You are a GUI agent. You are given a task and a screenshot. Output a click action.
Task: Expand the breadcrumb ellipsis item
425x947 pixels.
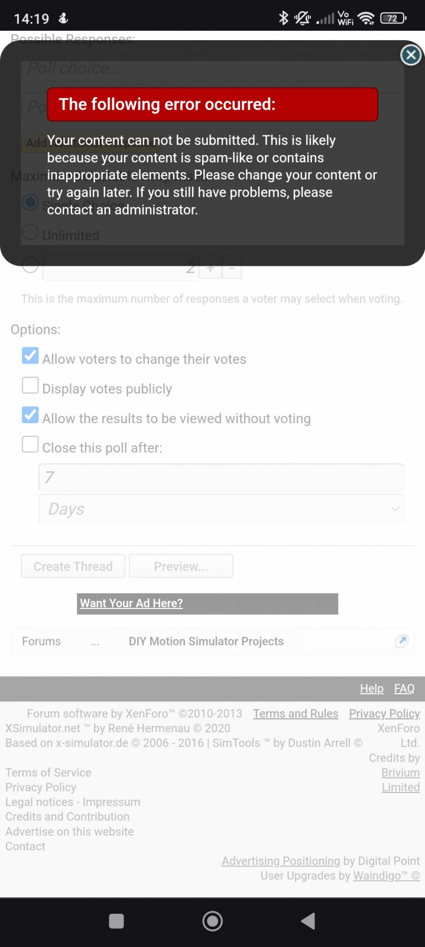pyautogui.click(x=95, y=641)
